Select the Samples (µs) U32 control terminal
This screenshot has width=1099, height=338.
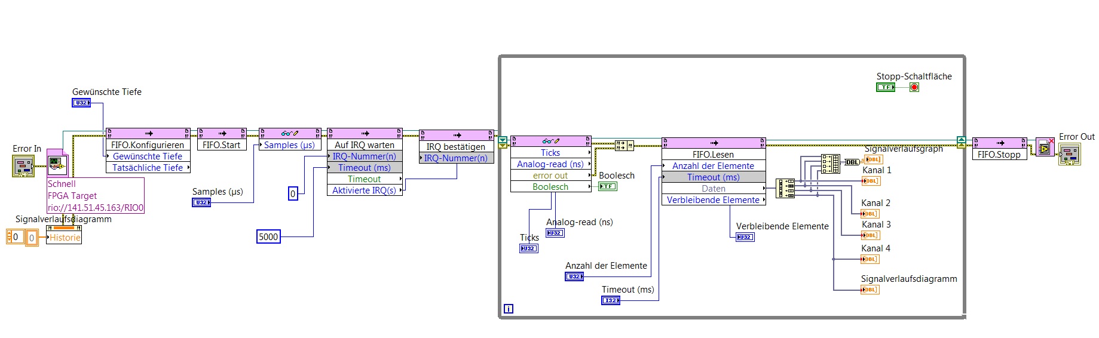click(x=201, y=202)
